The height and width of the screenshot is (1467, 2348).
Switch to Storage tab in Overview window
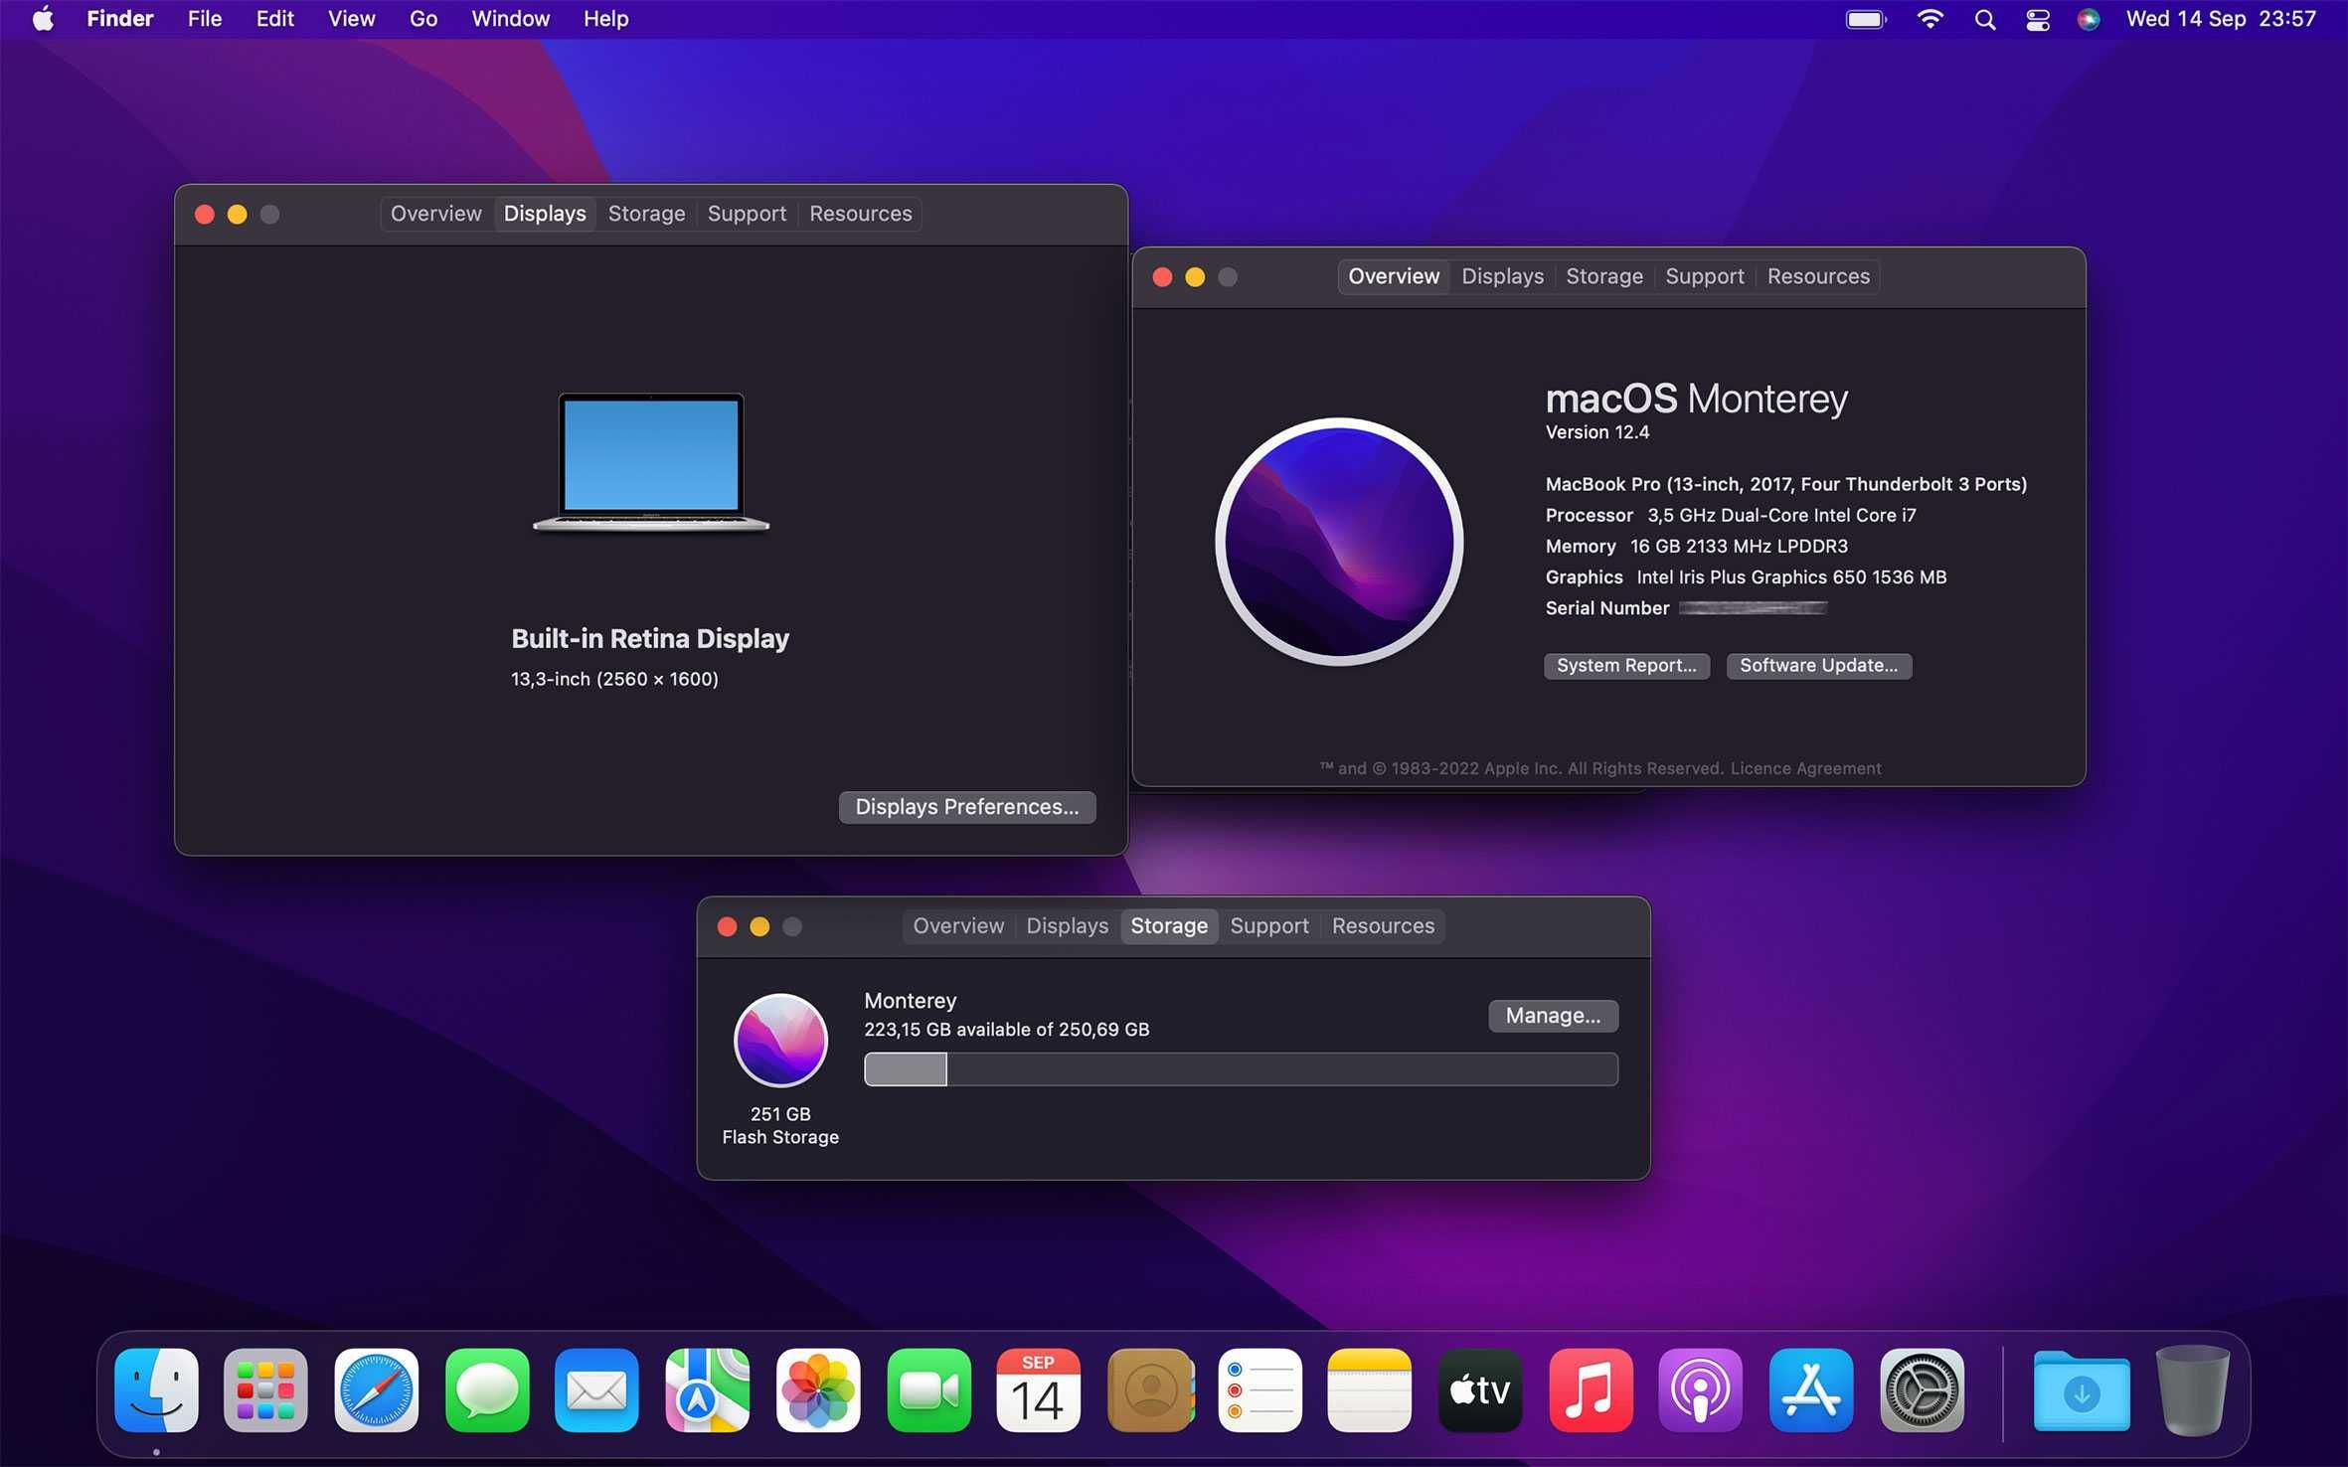point(1604,276)
